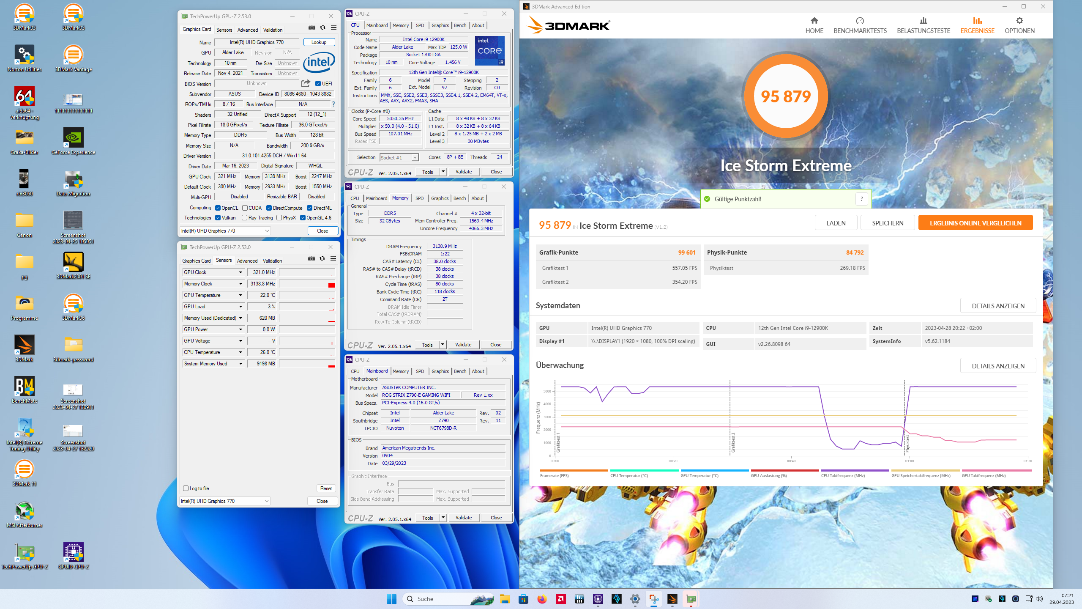Toggle DirectCompute checkbox in GPU-Z

(269, 208)
